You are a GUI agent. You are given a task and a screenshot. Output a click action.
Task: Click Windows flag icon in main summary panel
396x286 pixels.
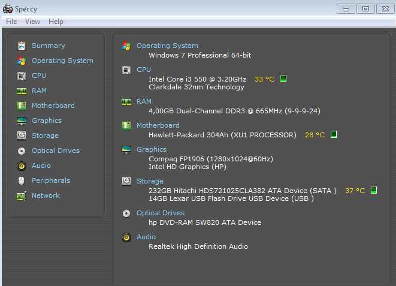pos(126,46)
